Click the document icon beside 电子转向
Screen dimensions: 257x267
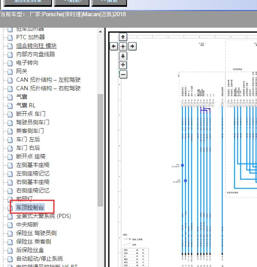(10, 63)
